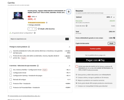Click the delete product trash icon
Viewport: 124px width, 100px height.
click(x=69, y=12)
